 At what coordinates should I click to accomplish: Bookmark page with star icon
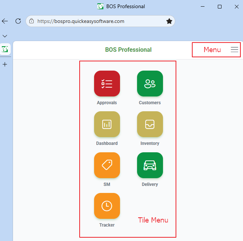pos(169,21)
